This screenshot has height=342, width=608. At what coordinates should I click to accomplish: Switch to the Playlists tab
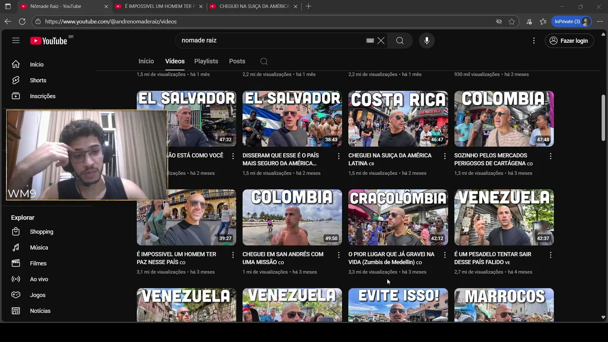tap(206, 61)
